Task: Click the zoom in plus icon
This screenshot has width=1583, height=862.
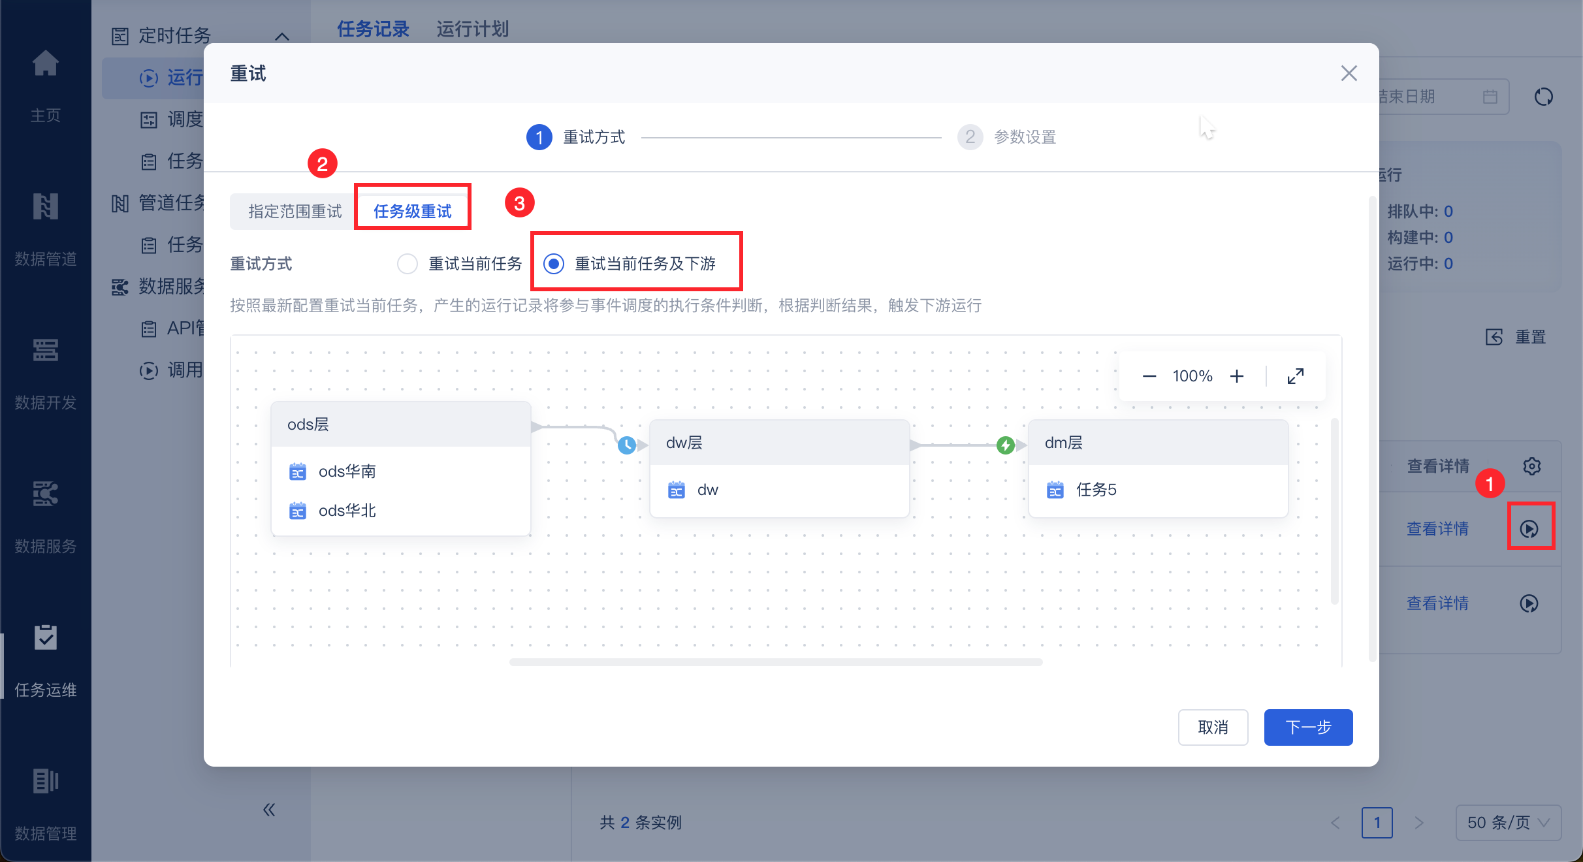Action: (x=1237, y=376)
